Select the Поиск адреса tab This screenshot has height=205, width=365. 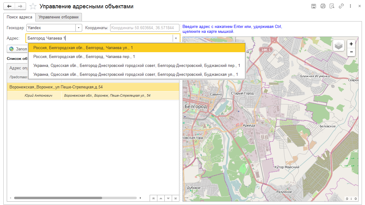pos(19,17)
